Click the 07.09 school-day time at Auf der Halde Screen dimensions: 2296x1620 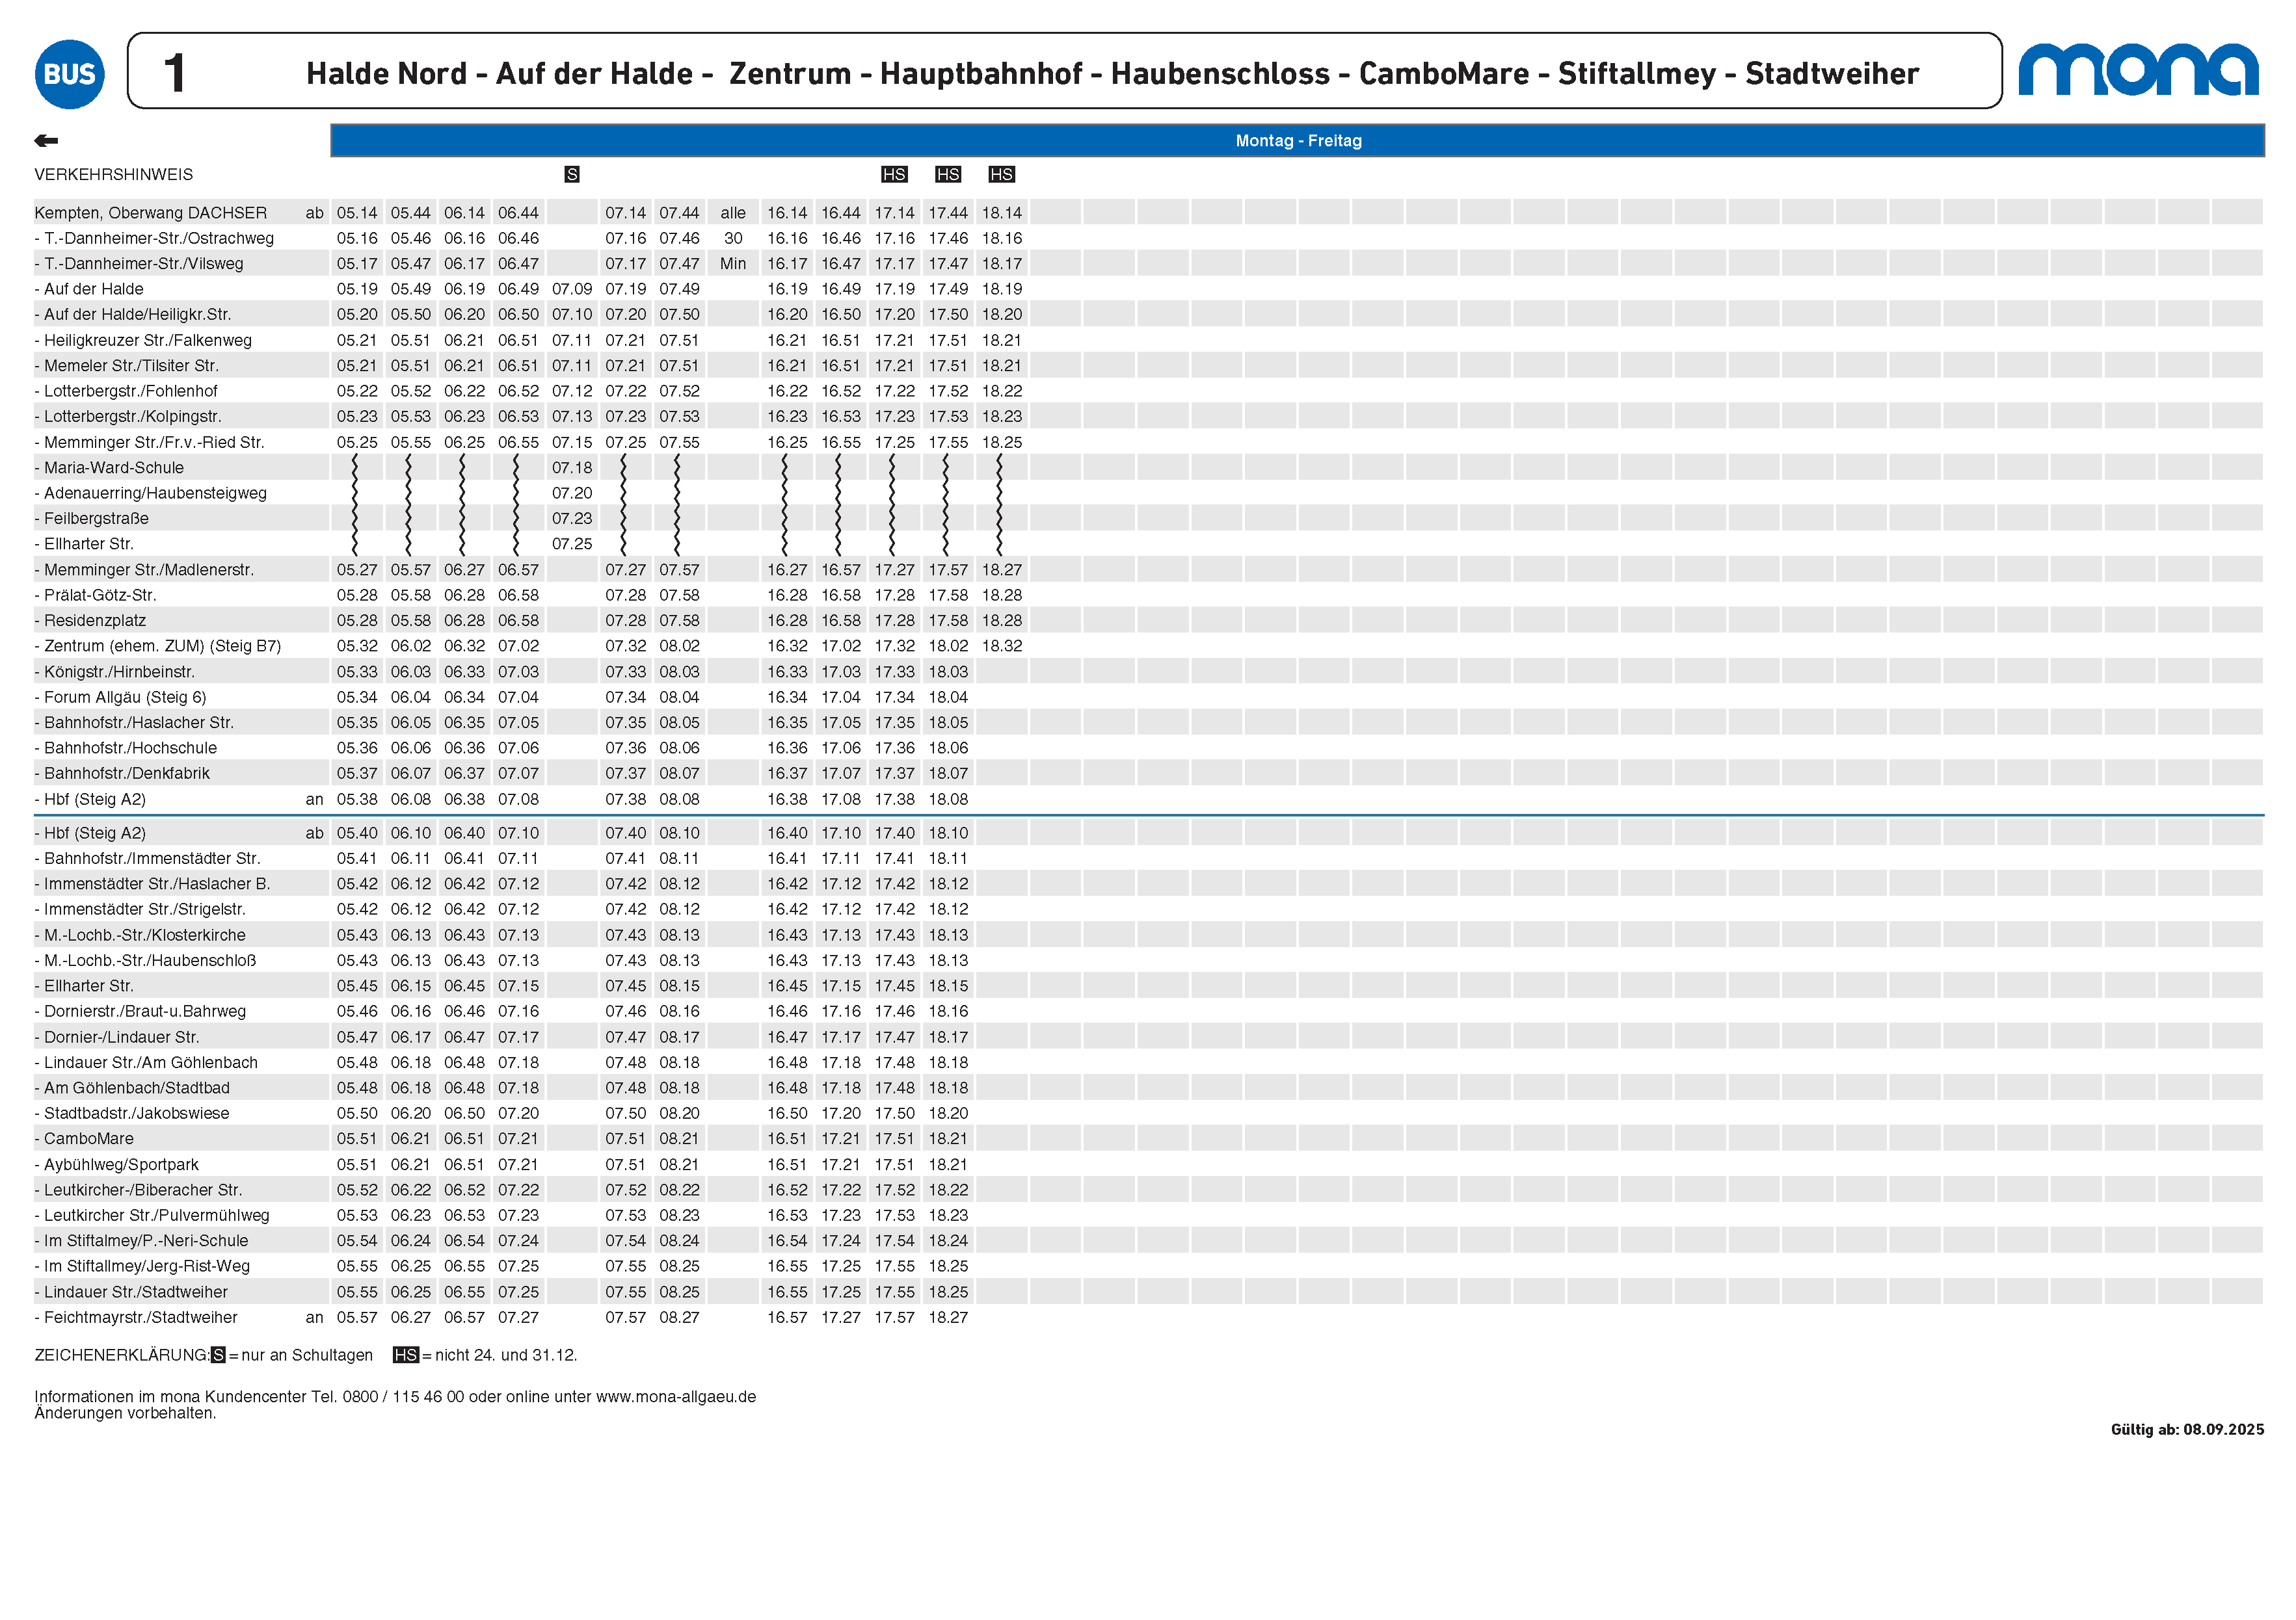pyautogui.click(x=572, y=290)
